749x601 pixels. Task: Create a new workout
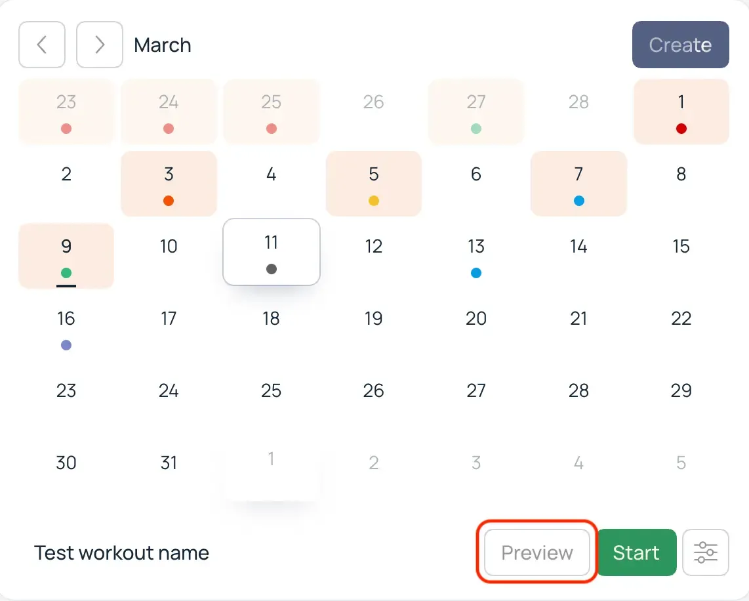coord(680,45)
